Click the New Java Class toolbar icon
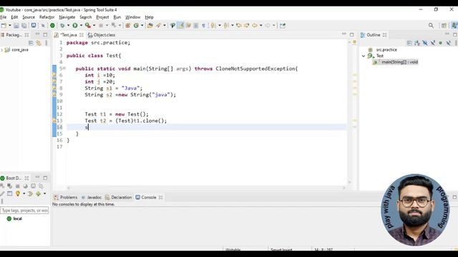 click(x=136, y=26)
